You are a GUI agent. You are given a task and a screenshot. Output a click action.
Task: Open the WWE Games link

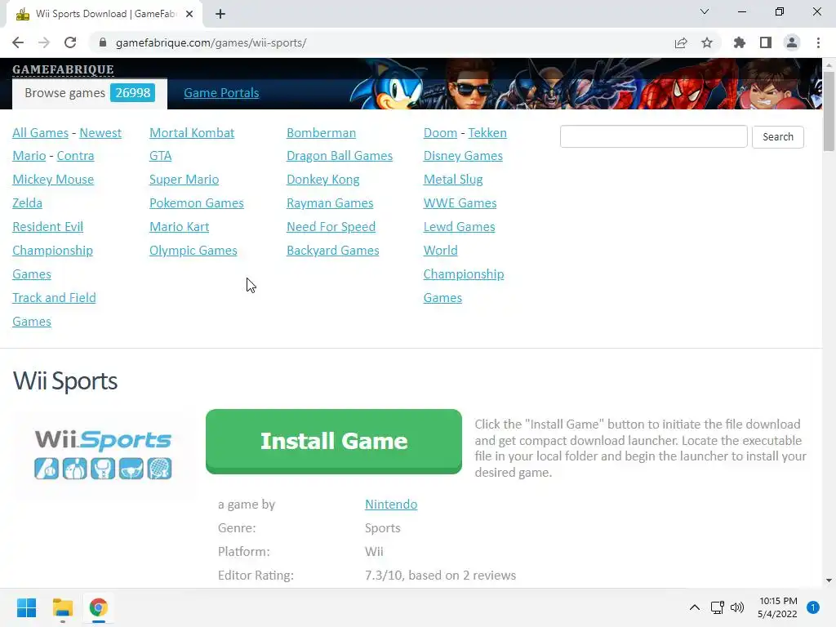460,203
